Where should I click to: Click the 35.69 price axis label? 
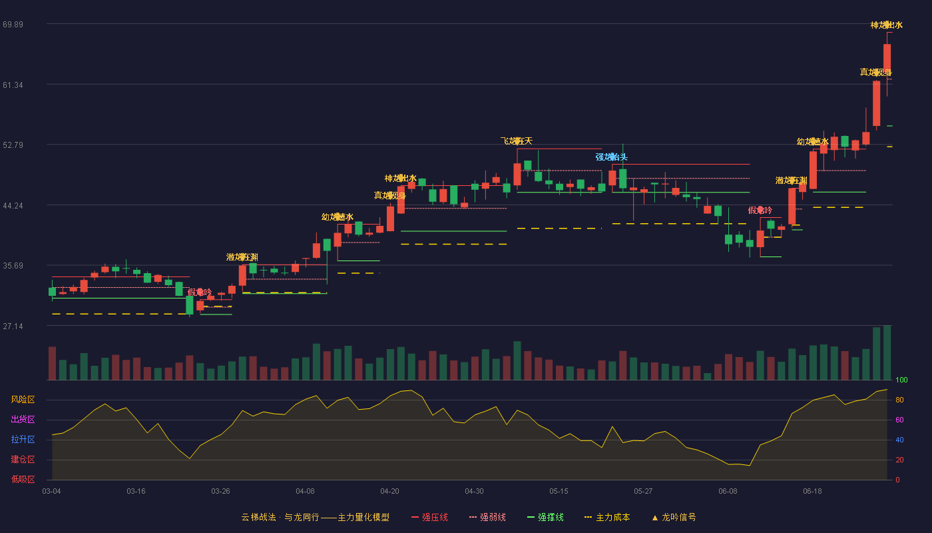(13, 266)
